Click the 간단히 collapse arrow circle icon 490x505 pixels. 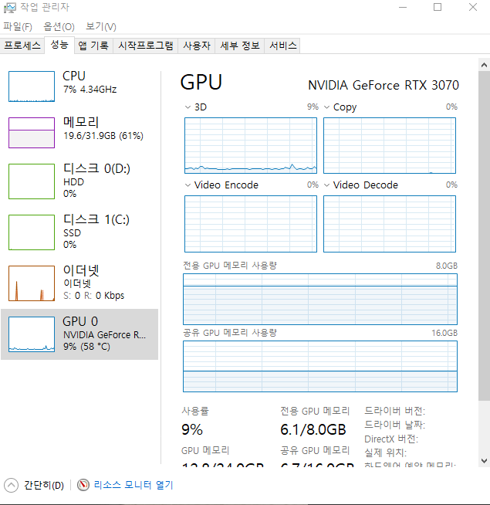click(12, 485)
